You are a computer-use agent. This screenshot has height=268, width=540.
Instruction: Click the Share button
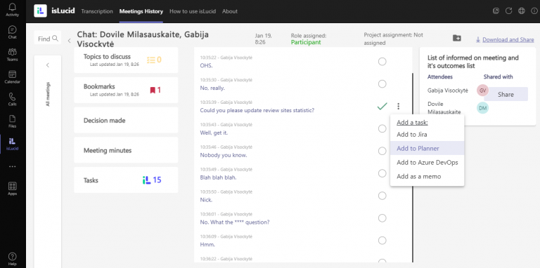click(506, 94)
